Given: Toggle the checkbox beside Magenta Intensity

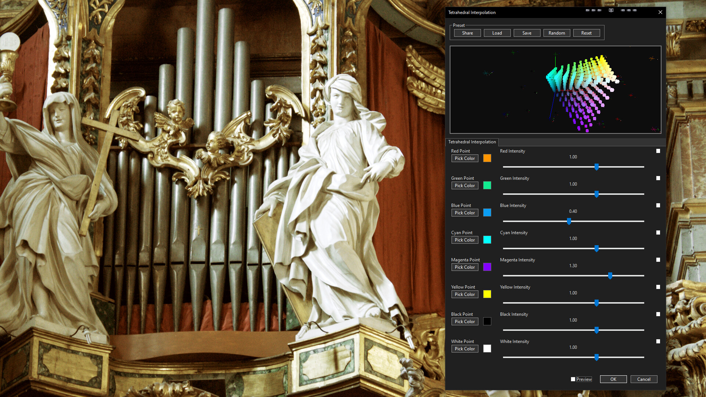Looking at the screenshot, I should tap(658, 260).
